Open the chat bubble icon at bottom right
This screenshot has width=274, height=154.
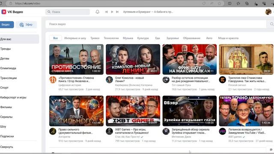(271, 150)
